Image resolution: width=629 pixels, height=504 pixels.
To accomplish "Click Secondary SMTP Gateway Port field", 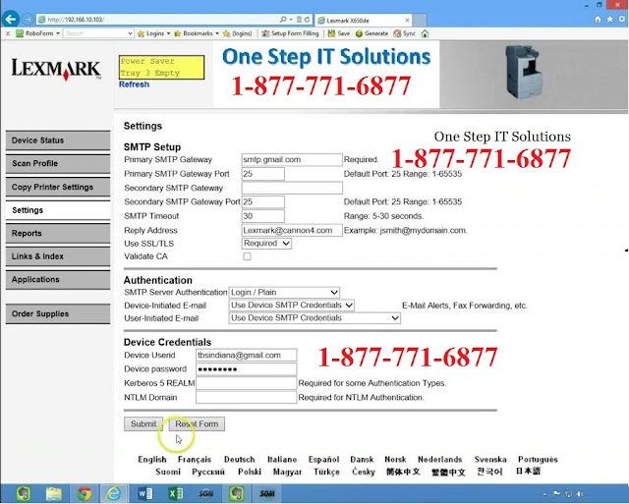I will 262,201.
